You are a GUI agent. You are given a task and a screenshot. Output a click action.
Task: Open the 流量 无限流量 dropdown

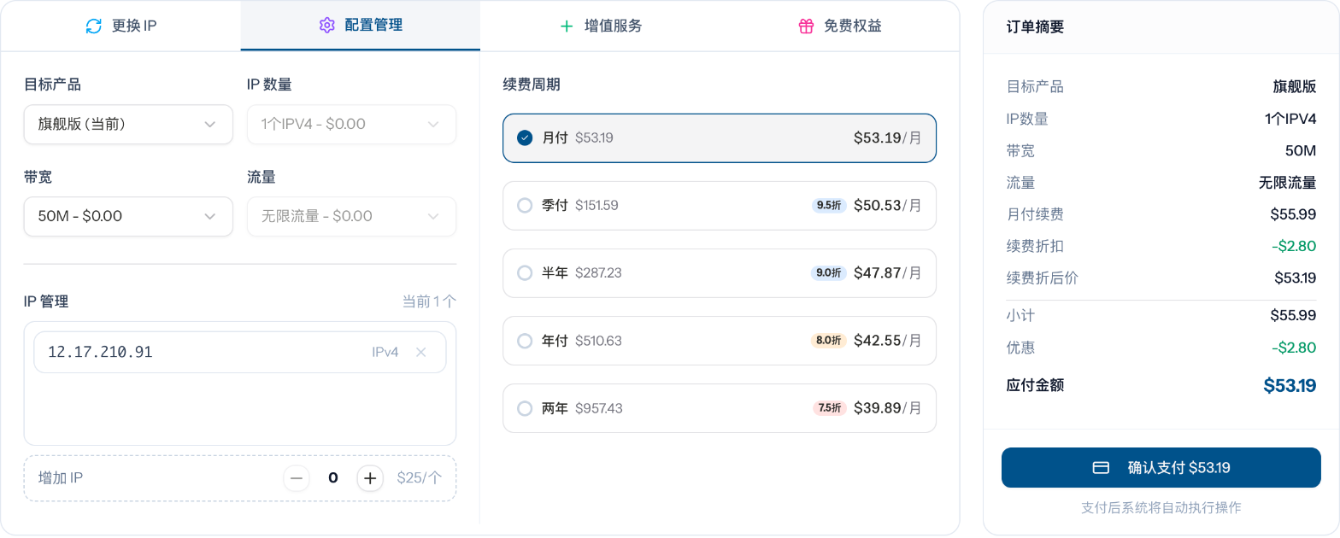click(x=351, y=217)
